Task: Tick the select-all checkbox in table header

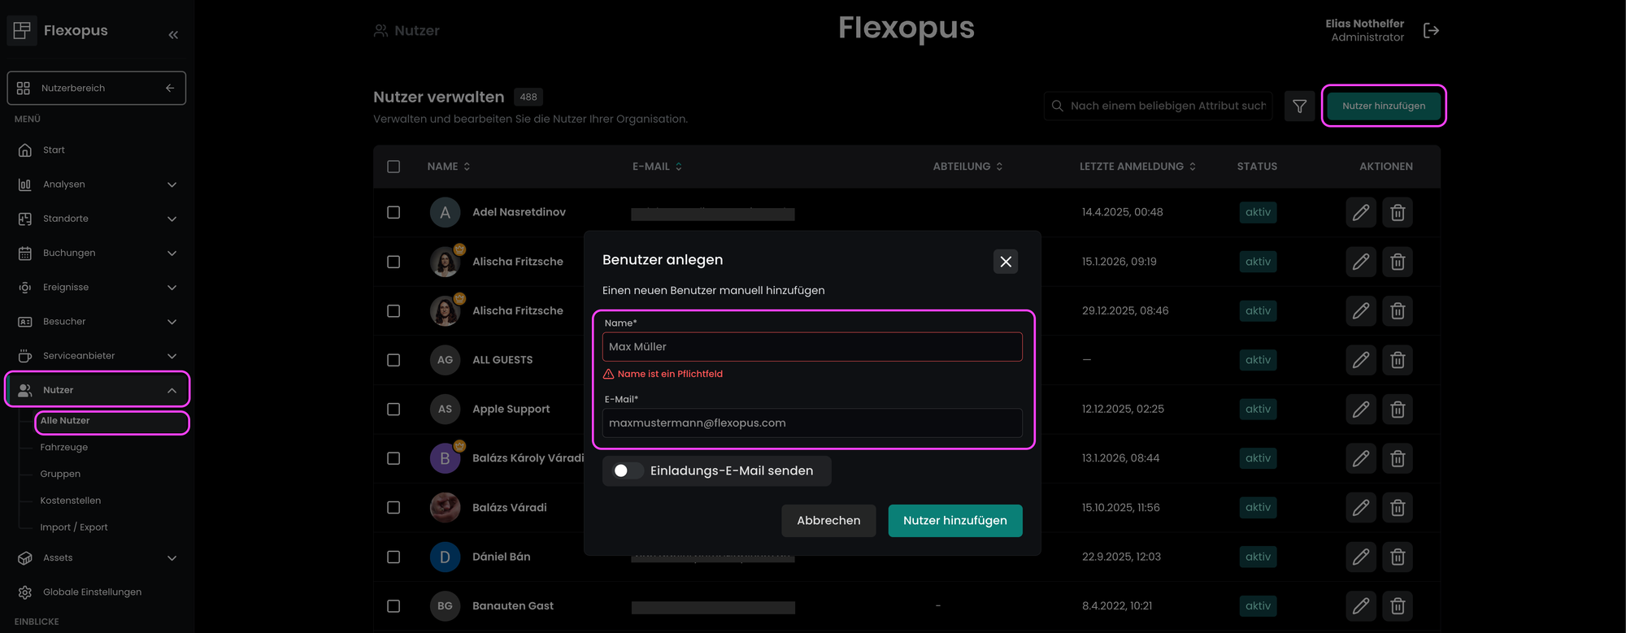Action: point(393,167)
